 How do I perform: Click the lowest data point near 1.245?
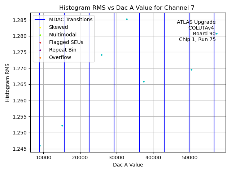click(40, 146)
